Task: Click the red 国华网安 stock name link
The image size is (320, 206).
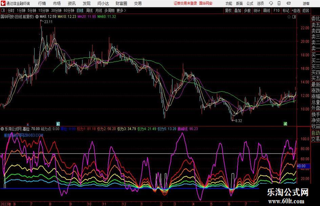Action: coord(206,3)
